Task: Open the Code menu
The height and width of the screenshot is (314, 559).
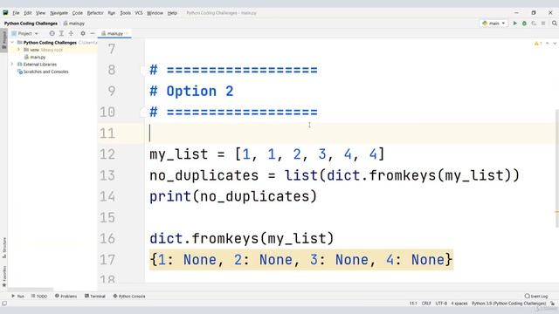Action: pyautogui.click(x=78, y=13)
